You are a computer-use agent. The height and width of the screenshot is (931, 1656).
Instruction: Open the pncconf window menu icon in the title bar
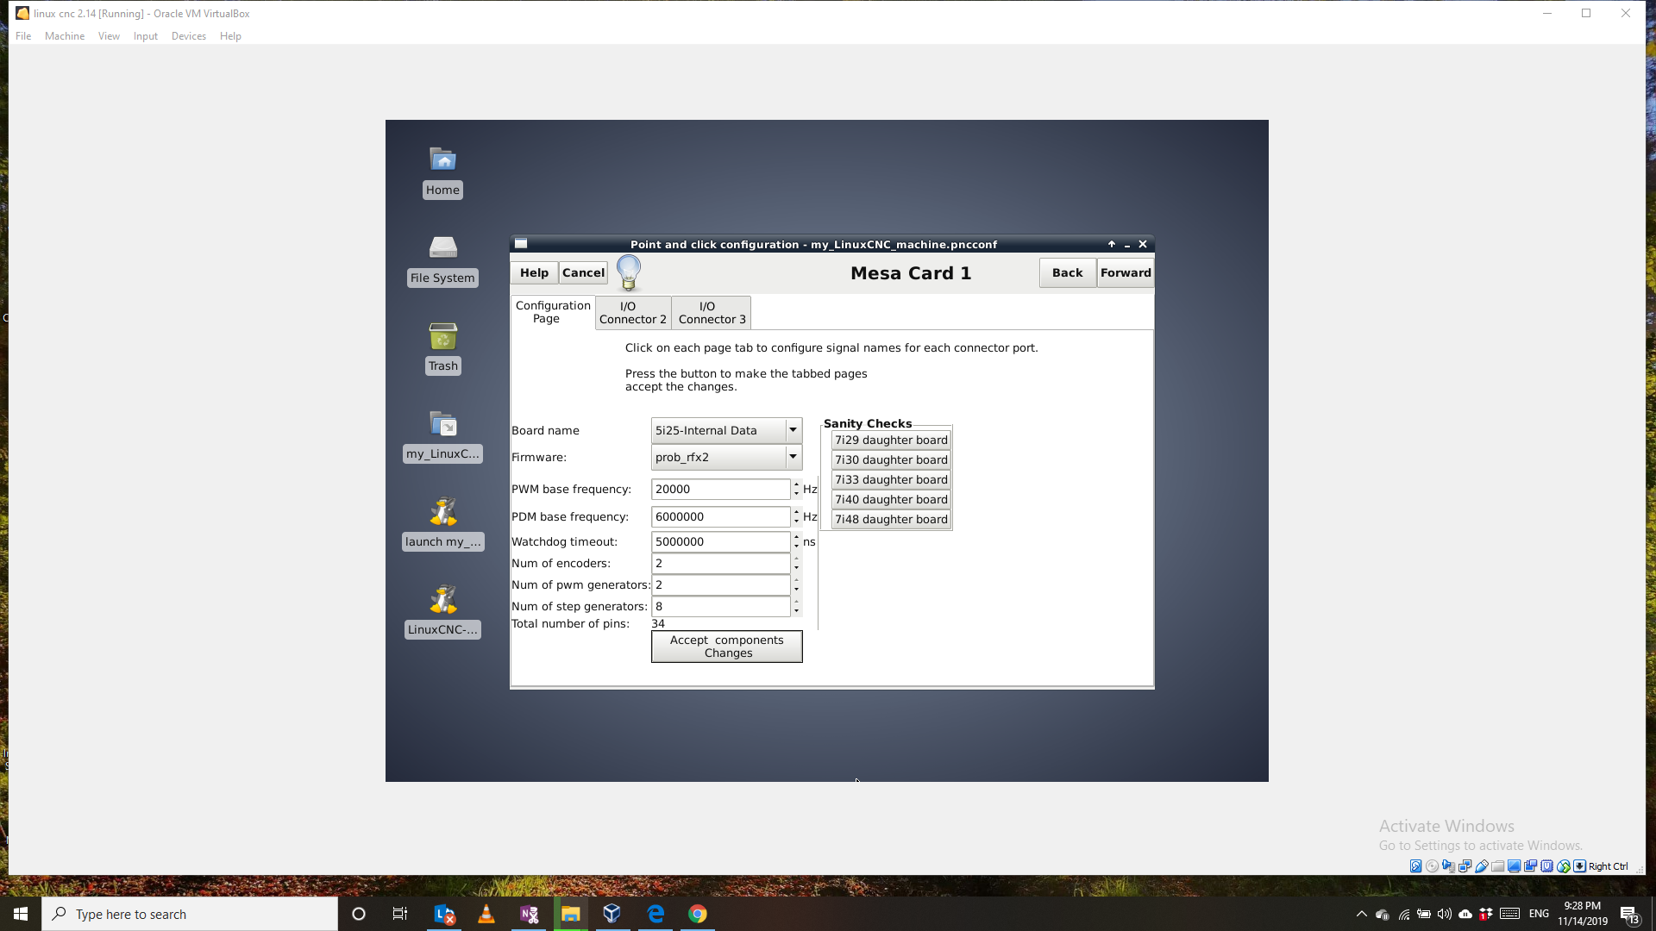[521, 244]
